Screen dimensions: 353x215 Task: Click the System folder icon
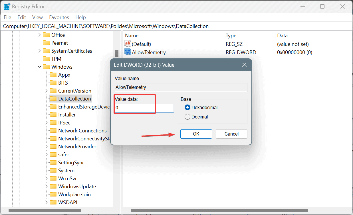pyautogui.click(x=53, y=170)
